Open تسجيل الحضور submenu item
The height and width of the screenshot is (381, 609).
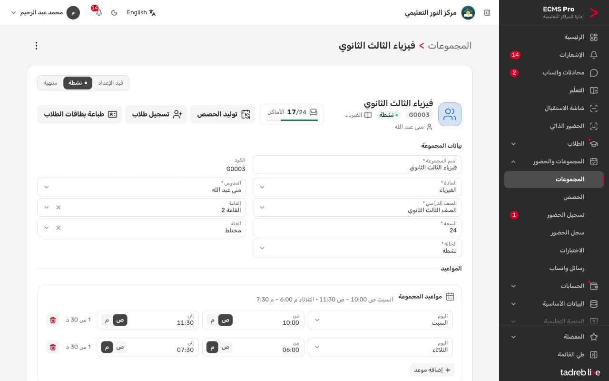[554, 215]
